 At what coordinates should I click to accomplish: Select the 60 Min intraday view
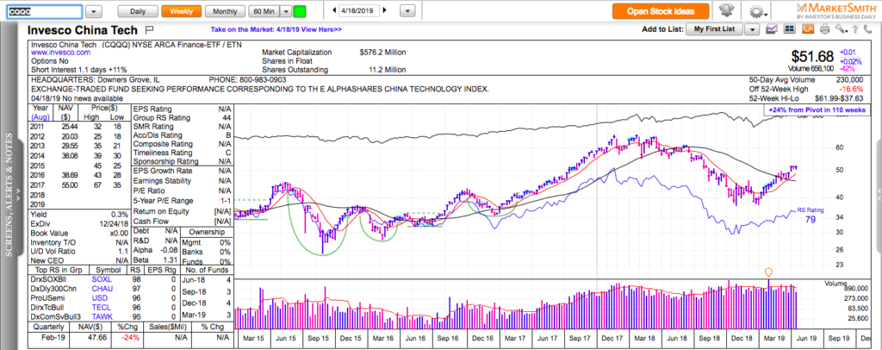[264, 11]
